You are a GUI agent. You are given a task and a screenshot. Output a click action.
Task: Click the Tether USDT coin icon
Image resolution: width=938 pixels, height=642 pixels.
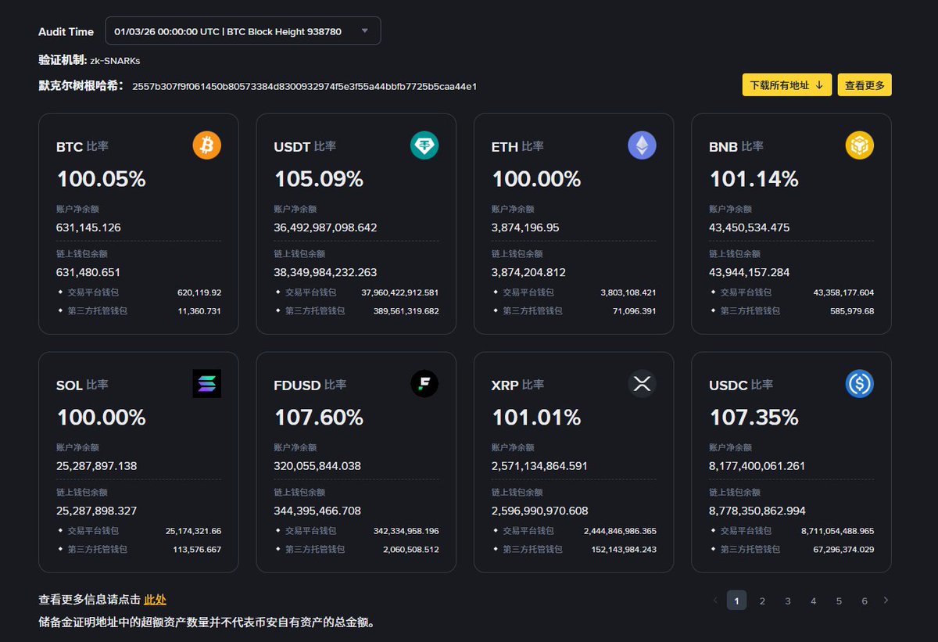pyautogui.click(x=424, y=145)
